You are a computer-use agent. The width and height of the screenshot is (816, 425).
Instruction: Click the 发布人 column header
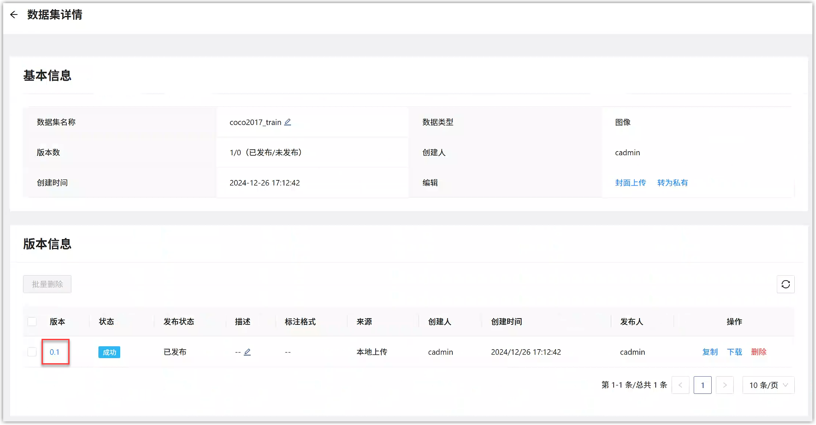tap(631, 322)
